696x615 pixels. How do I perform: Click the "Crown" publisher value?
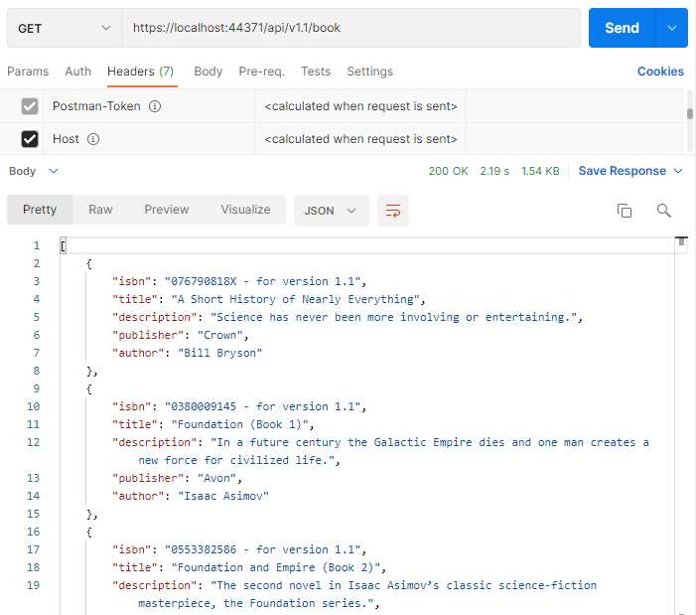(219, 335)
